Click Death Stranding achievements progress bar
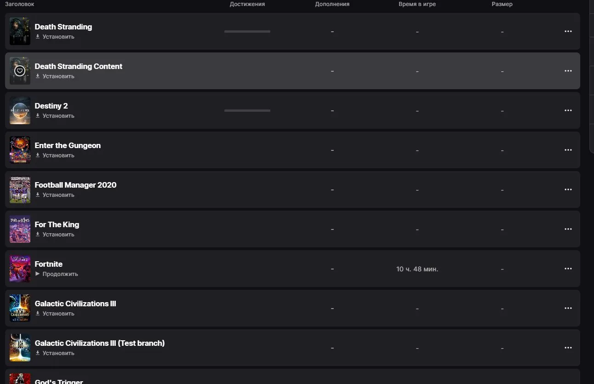 click(247, 31)
